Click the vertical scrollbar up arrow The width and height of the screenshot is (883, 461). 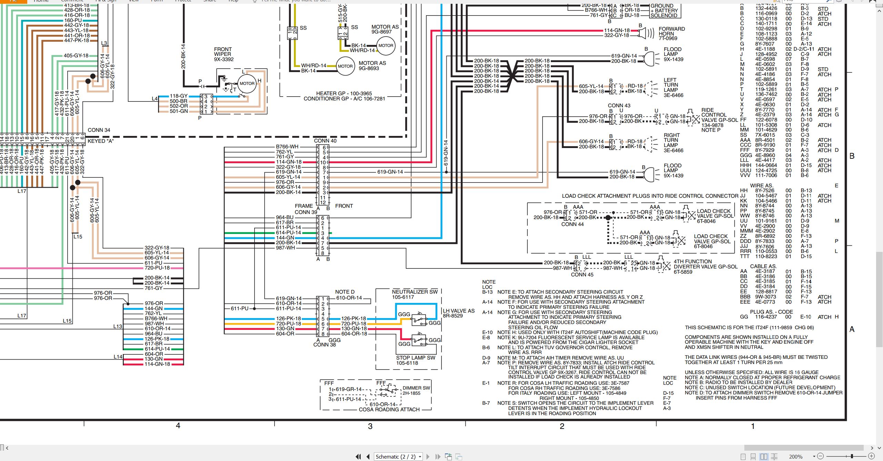(880, 11)
